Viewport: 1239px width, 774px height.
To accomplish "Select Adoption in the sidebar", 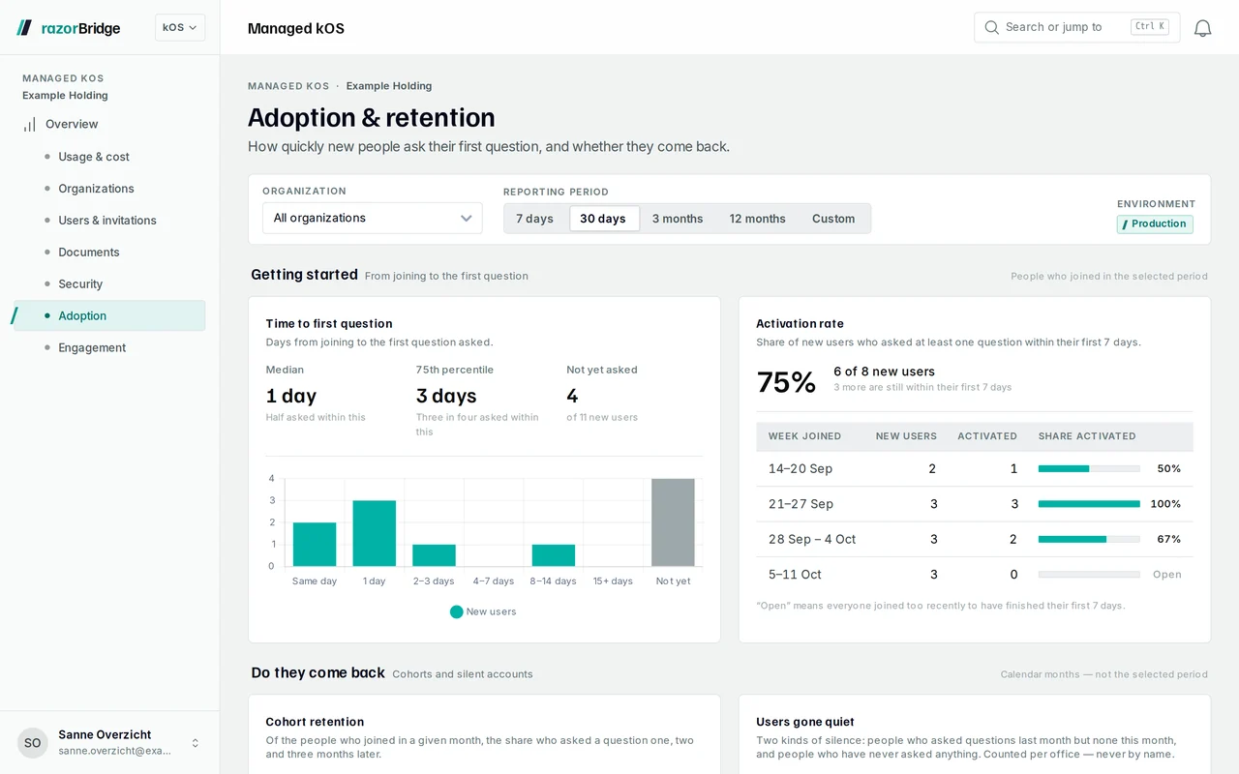I will pos(109,315).
